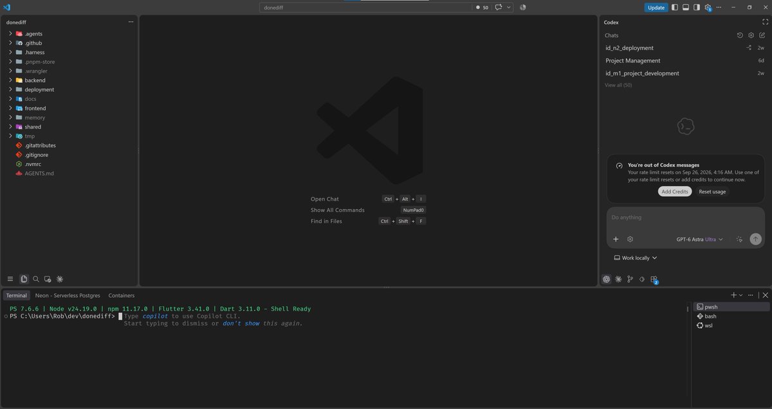Image resolution: width=772 pixels, height=409 pixels.
Task: Start a new Codex chat with pencil icon
Action: [762, 35]
